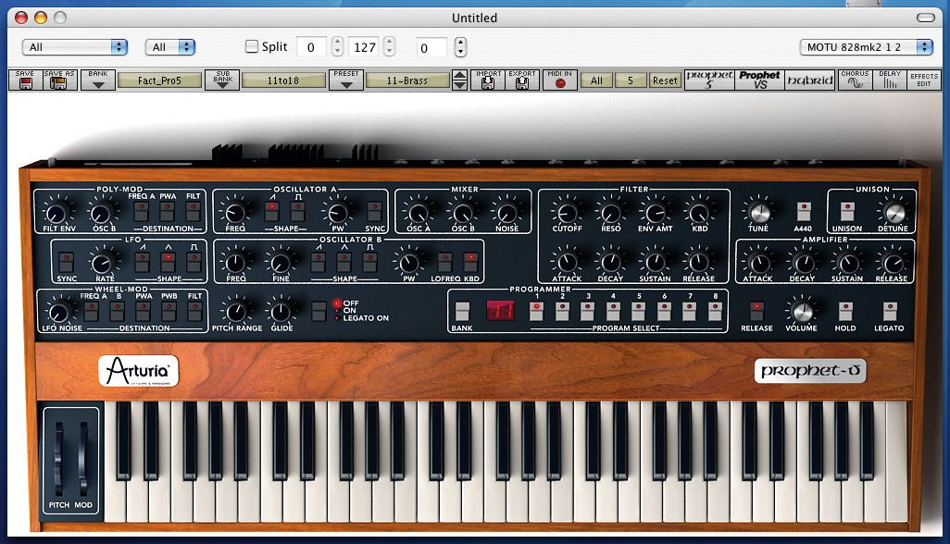The height and width of the screenshot is (544, 950).
Task: Click the Unison Detune knob
Action: point(894,213)
